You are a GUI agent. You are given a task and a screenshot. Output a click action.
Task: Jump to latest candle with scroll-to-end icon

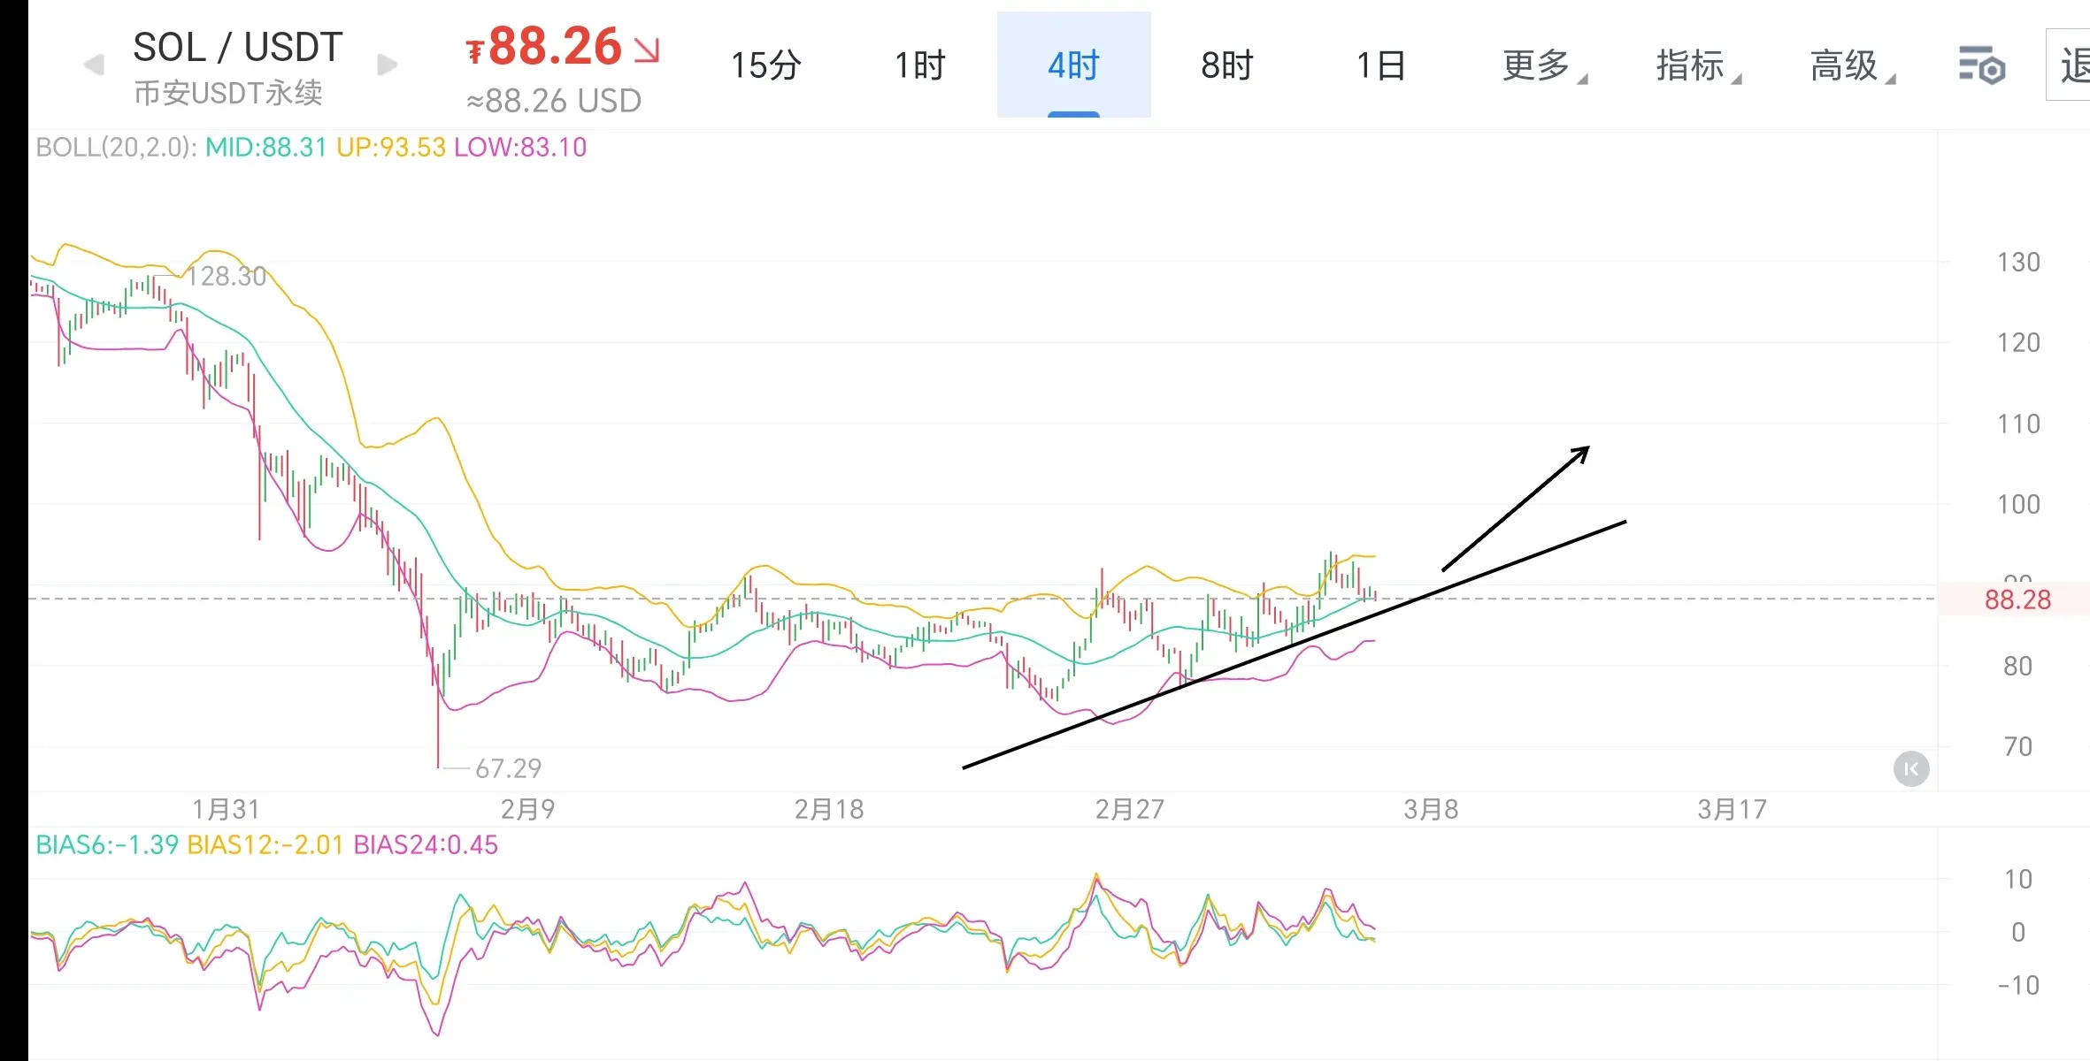[1910, 768]
